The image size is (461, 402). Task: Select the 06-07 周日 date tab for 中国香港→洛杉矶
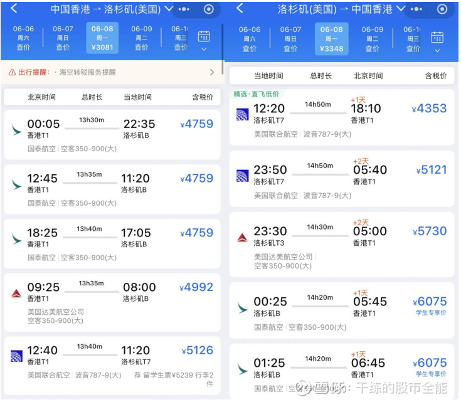coord(63,38)
